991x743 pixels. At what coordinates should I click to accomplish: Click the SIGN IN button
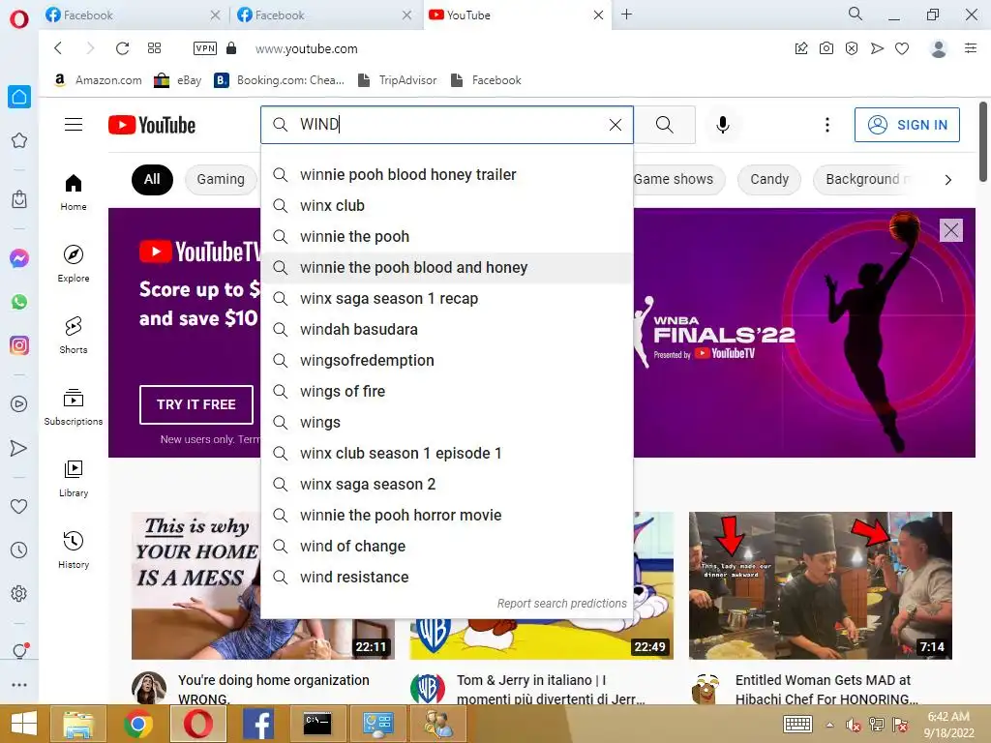(x=907, y=125)
